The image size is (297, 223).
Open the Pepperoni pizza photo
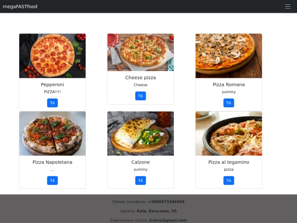point(52,56)
